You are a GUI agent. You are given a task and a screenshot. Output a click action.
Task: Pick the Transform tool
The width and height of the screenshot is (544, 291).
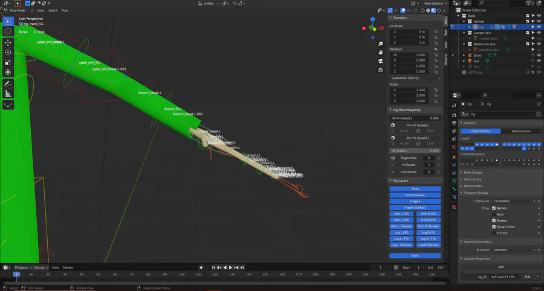[x=8, y=72]
